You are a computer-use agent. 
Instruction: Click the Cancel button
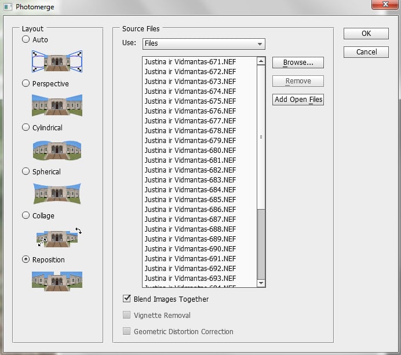coord(366,52)
